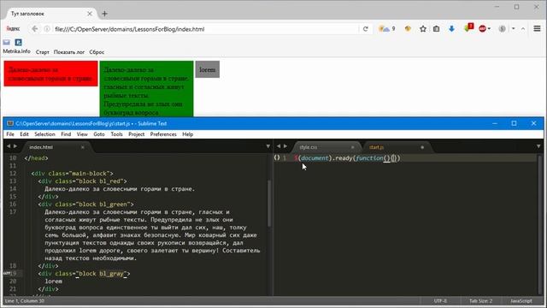
Task: Click the Metrika.info bookmark
Action: [x=16, y=51]
